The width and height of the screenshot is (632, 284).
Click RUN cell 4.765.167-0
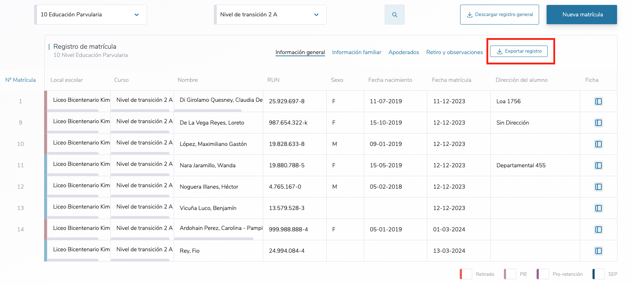[x=295, y=187]
